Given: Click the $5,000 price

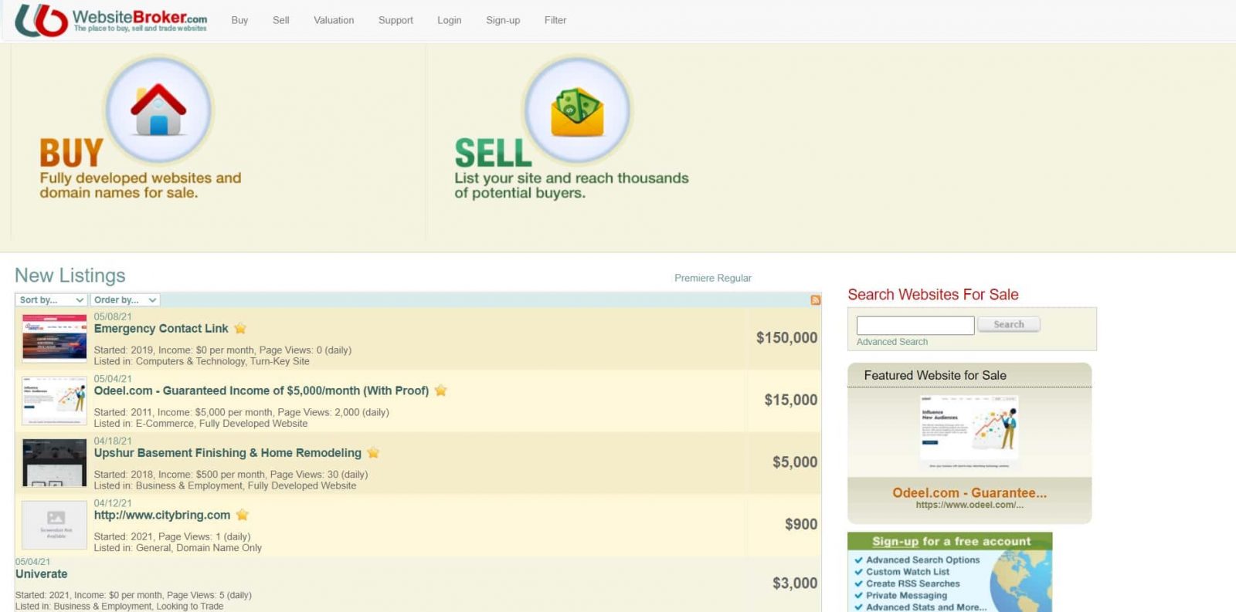Looking at the screenshot, I should tap(795, 462).
